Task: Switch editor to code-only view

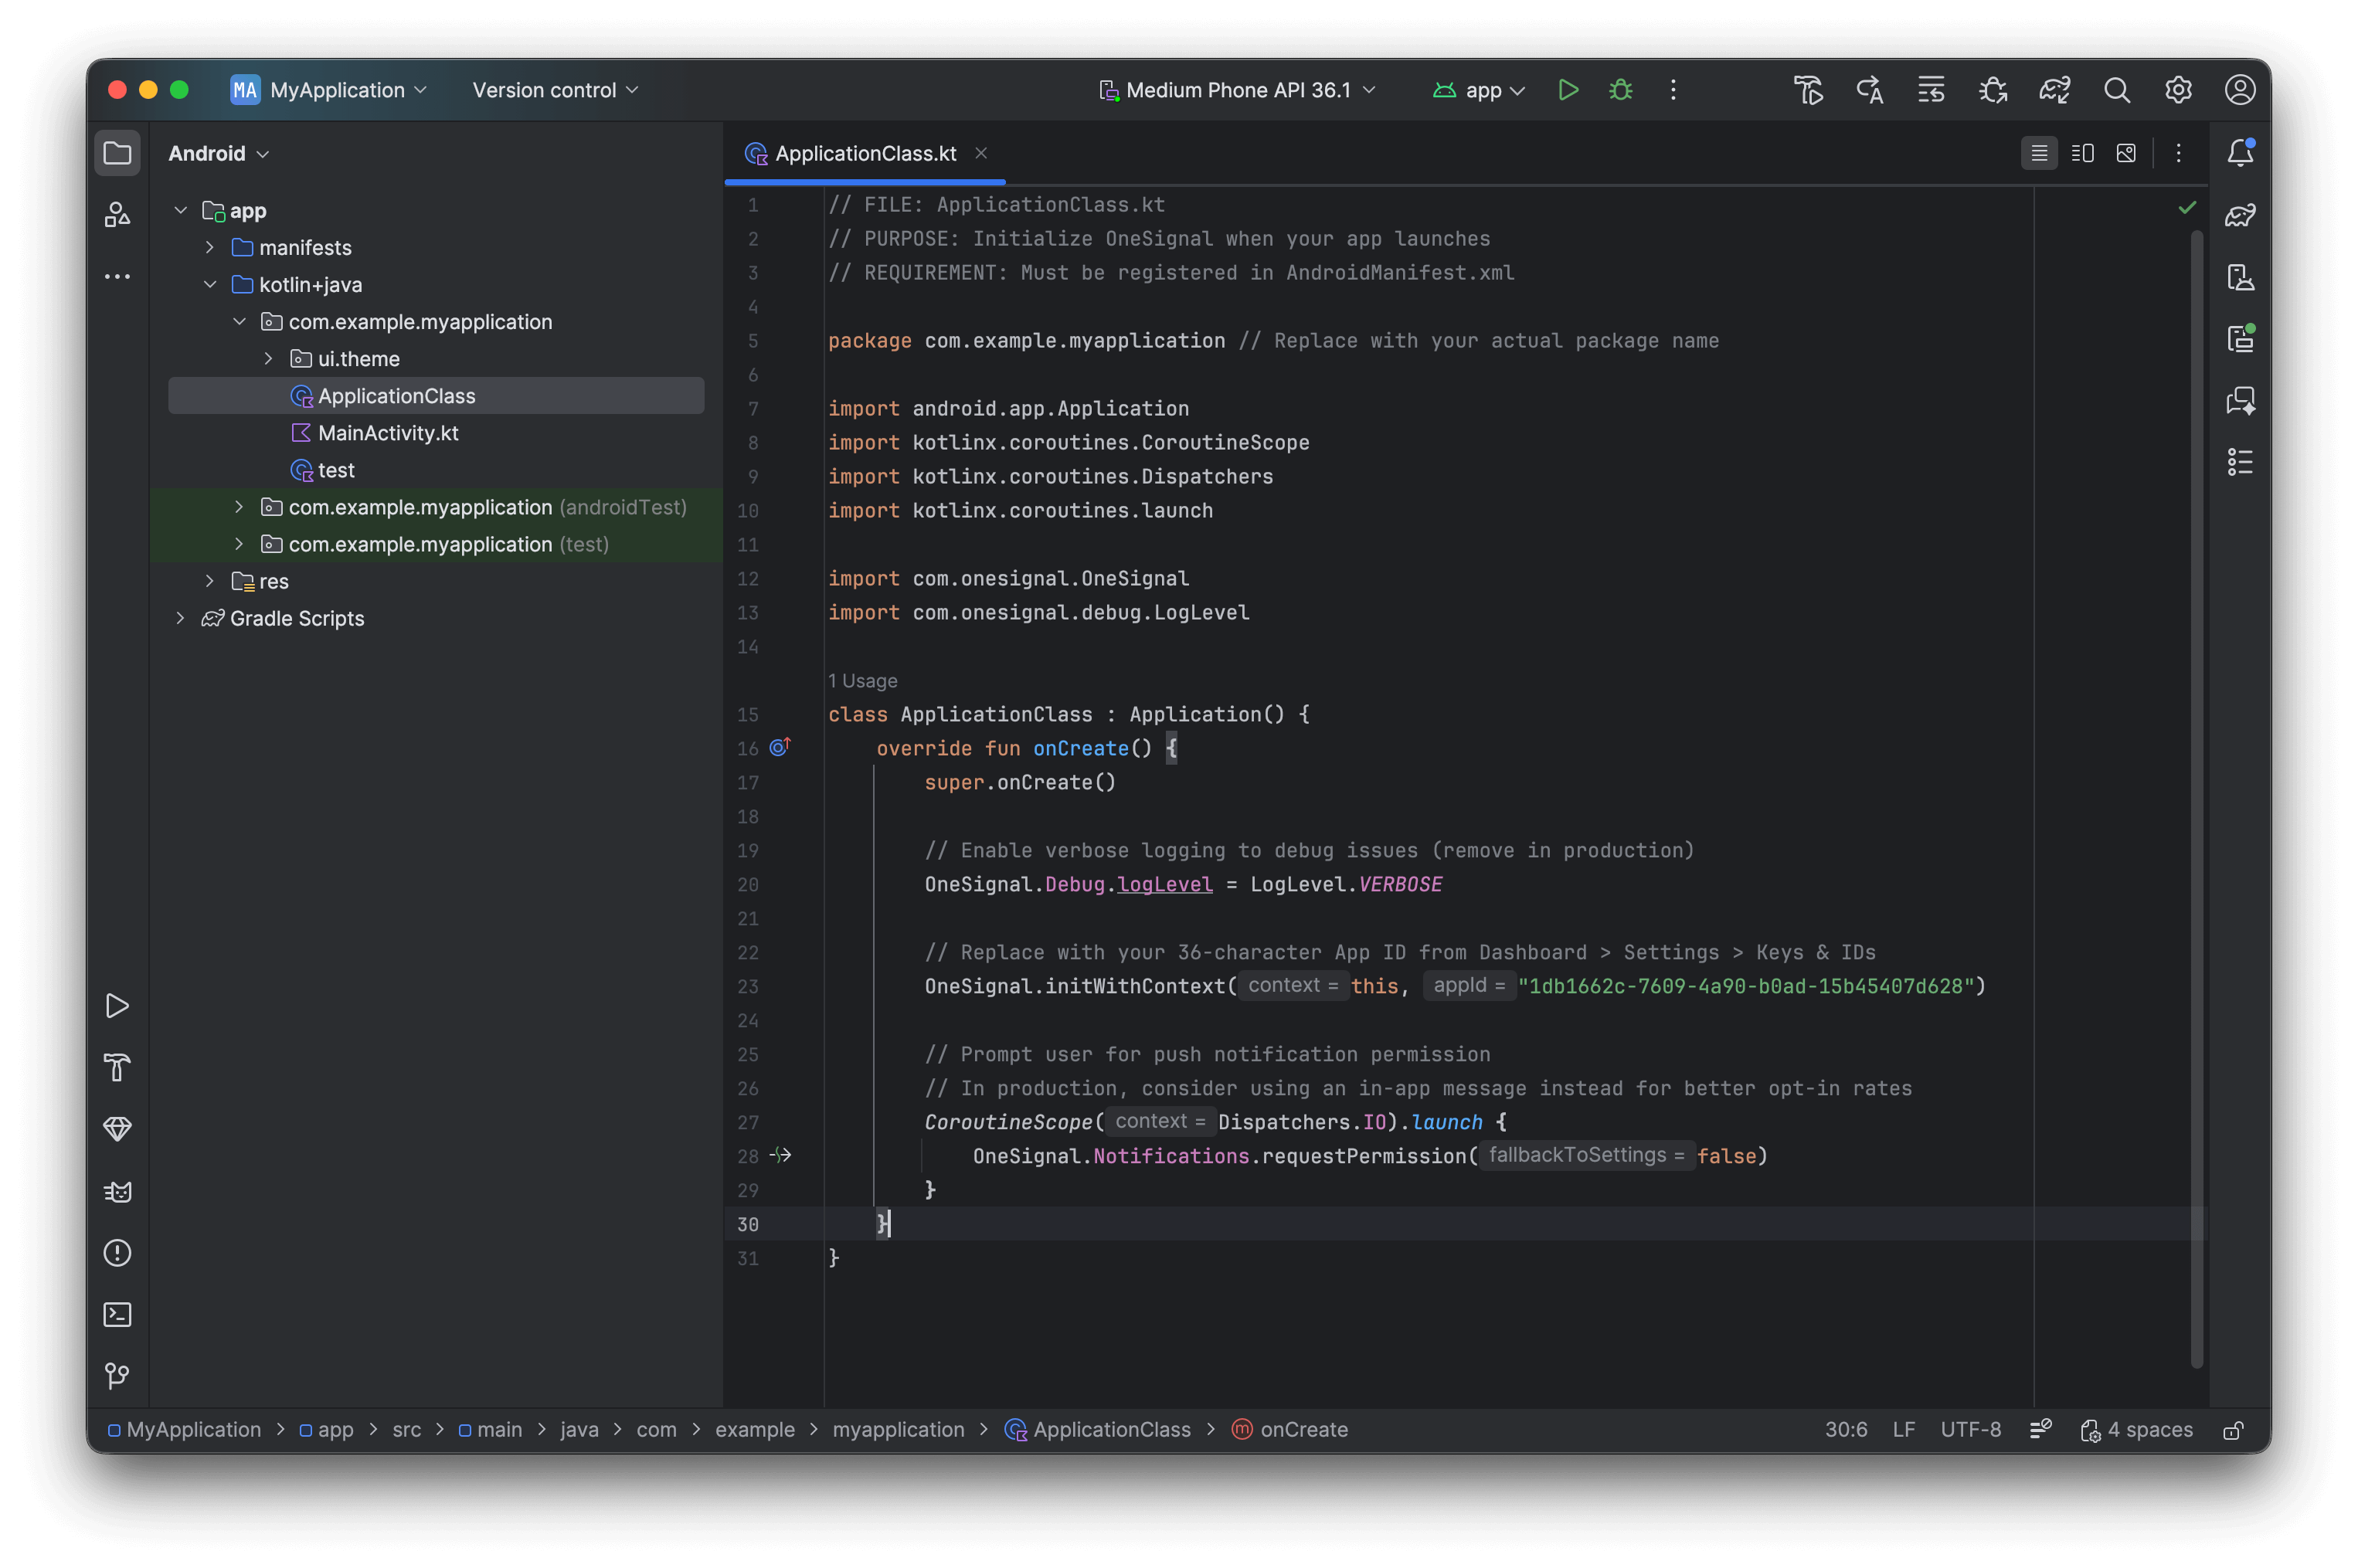Action: [2038, 153]
